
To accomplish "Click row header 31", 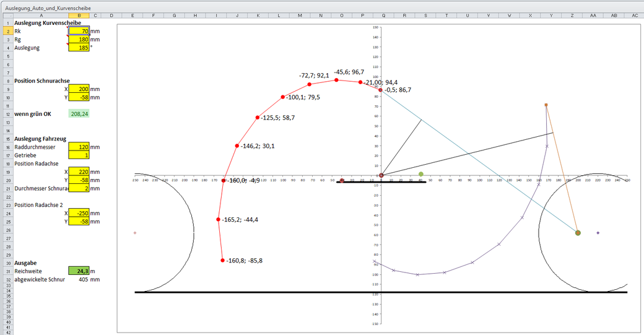I will pyautogui.click(x=8, y=271).
